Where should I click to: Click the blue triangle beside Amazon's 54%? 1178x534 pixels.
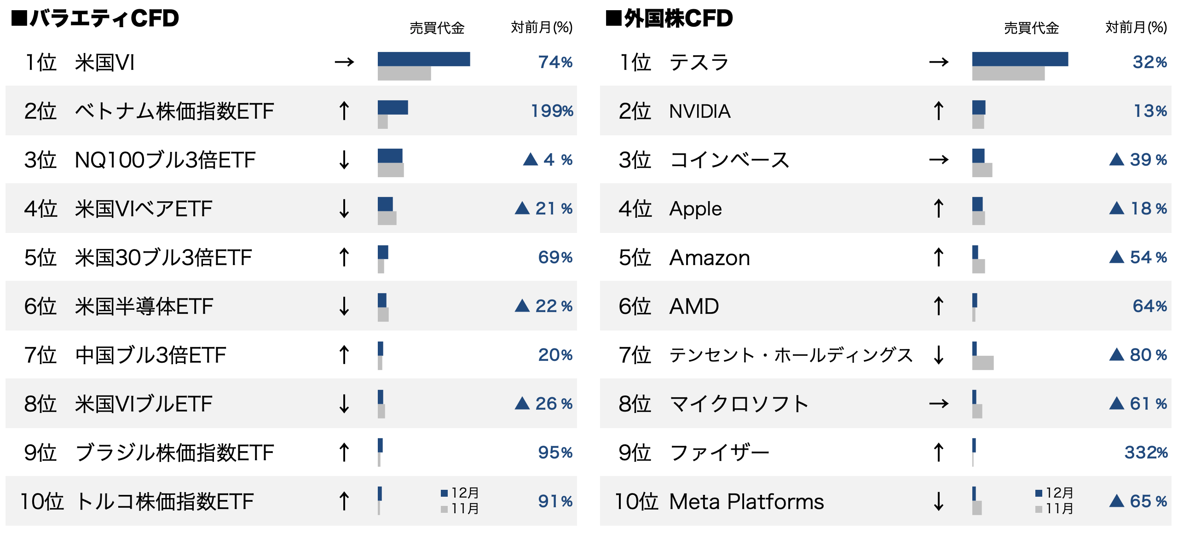tap(1116, 257)
